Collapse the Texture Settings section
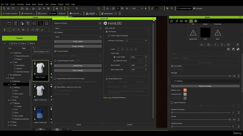 tap(78, 46)
